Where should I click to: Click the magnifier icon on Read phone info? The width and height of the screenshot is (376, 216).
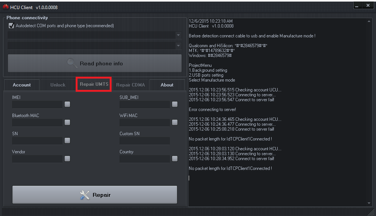72,63
